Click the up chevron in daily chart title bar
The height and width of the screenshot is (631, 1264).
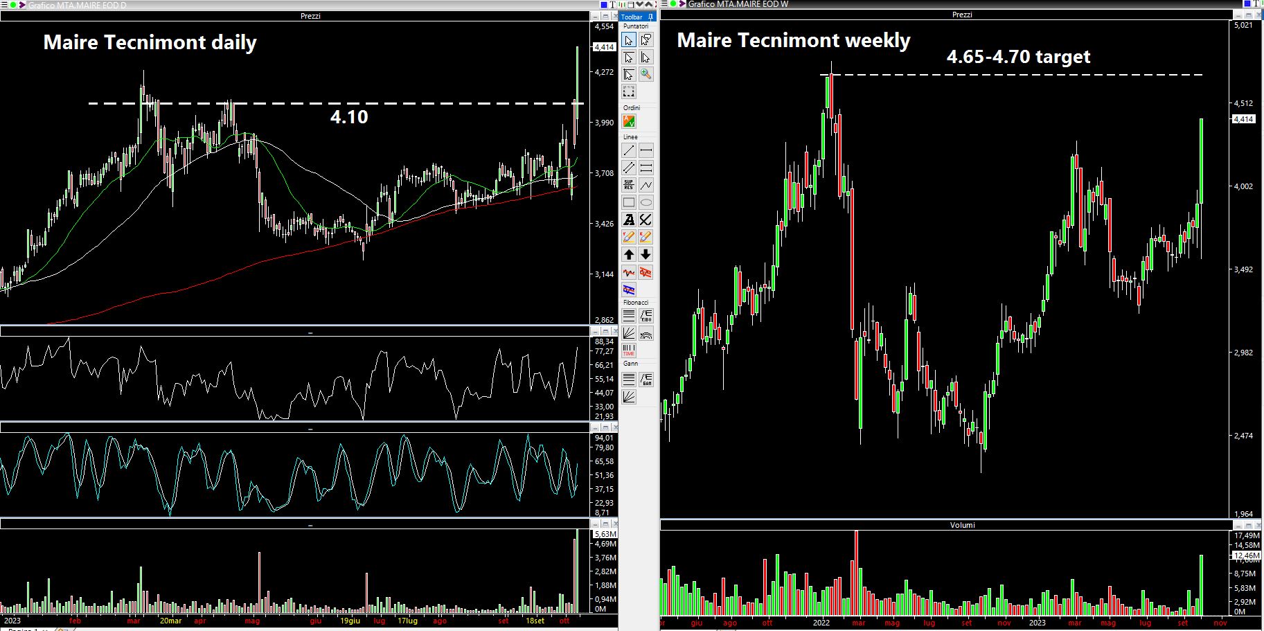click(x=649, y=4)
